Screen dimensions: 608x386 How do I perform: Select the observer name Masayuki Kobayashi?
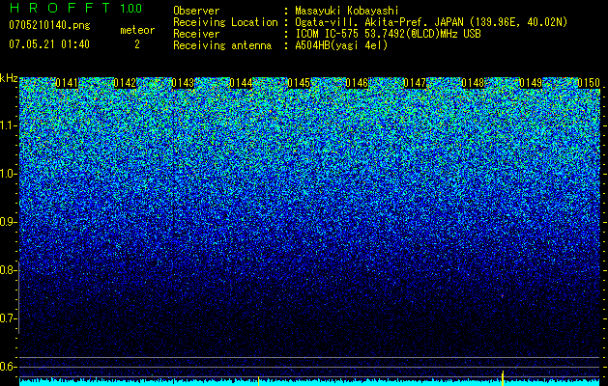(347, 11)
